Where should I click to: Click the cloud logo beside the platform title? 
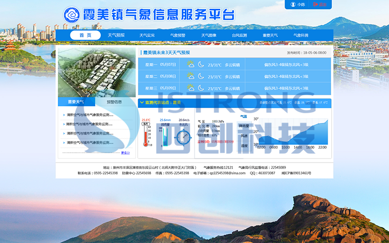[71, 15]
